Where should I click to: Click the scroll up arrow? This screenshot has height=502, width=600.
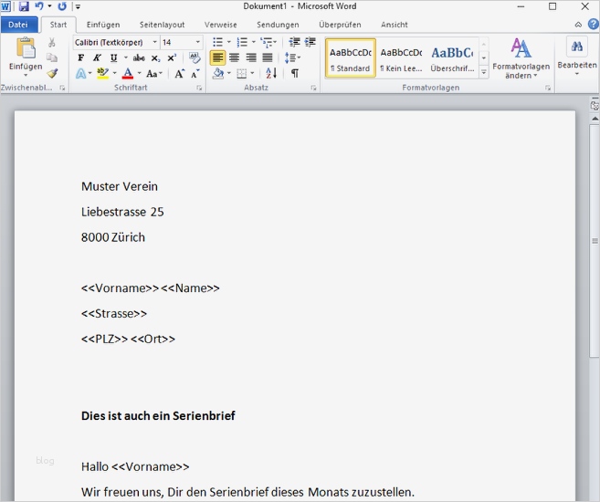click(x=595, y=119)
